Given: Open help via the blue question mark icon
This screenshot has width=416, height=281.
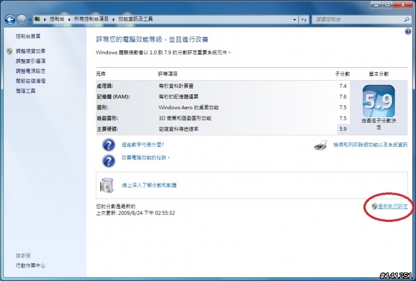Looking at the screenshot, I should coord(408,32).
